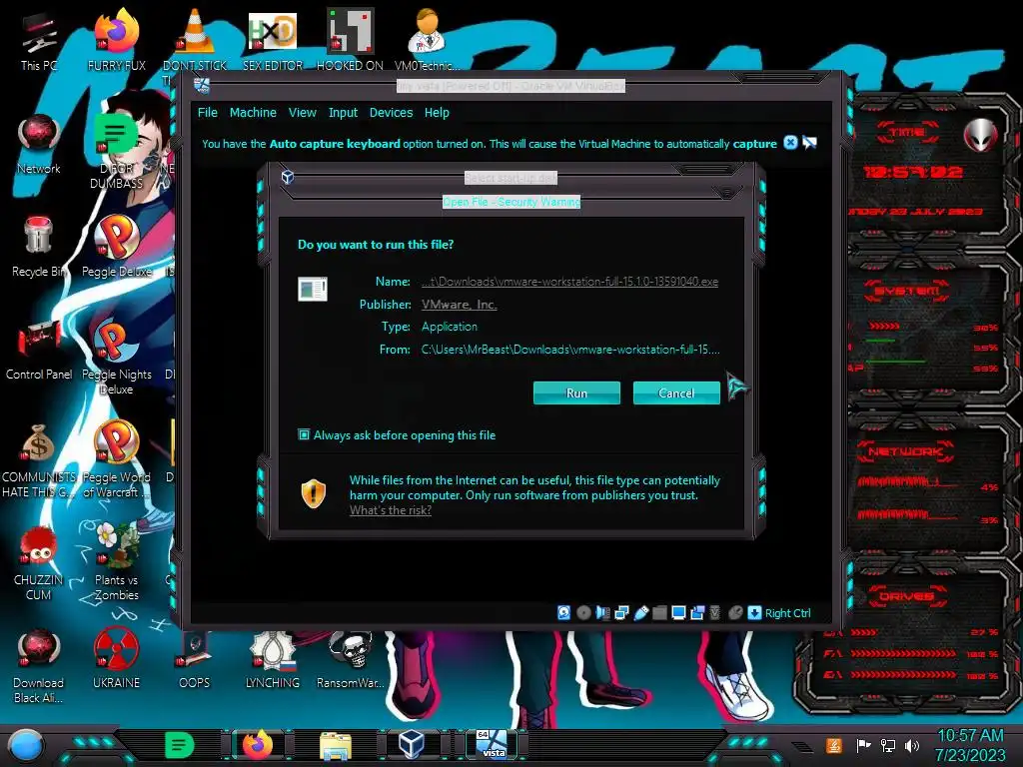1023x767 pixels.
Task: Select the OOPS desktop icon
Action: (195, 659)
